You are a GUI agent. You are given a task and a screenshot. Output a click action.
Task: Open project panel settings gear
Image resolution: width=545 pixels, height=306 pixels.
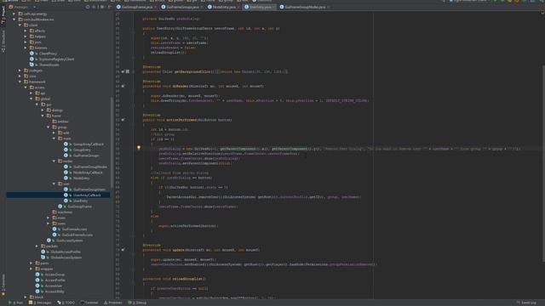pyautogui.click(x=102, y=7)
